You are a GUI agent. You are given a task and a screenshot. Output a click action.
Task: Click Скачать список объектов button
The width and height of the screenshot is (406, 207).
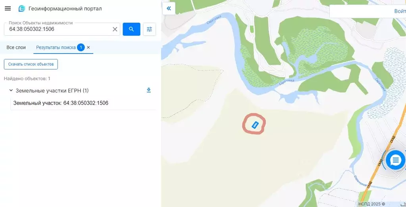(x=31, y=64)
